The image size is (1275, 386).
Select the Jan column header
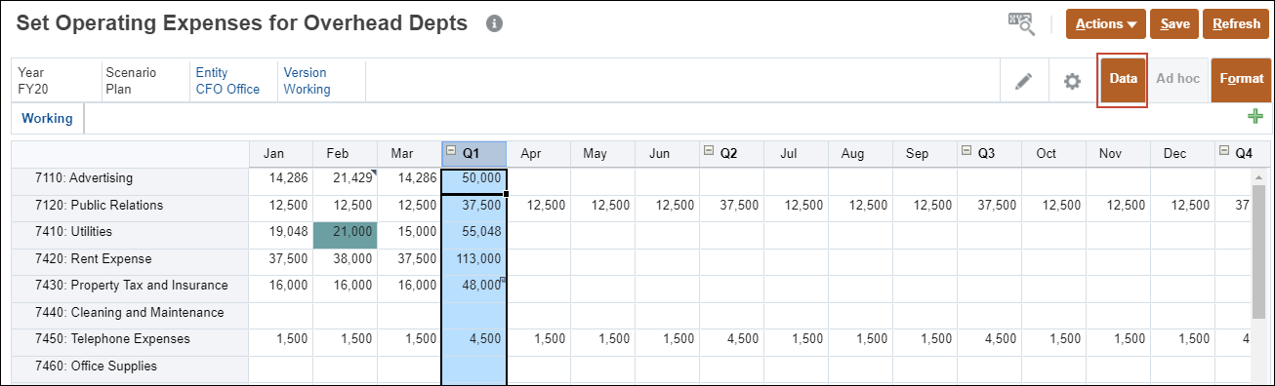click(281, 154)
